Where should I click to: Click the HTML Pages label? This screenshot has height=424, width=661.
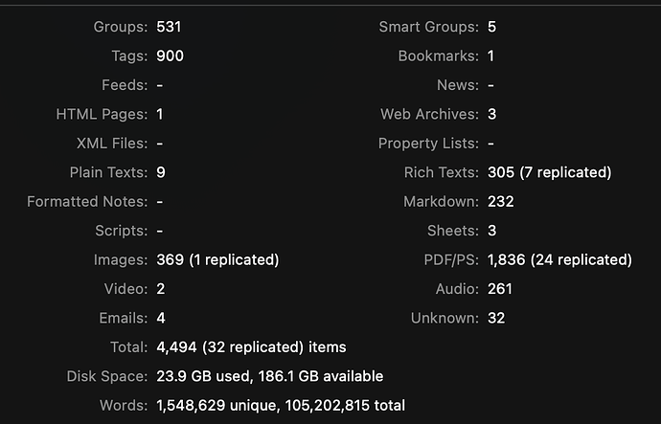pos(102,114)
